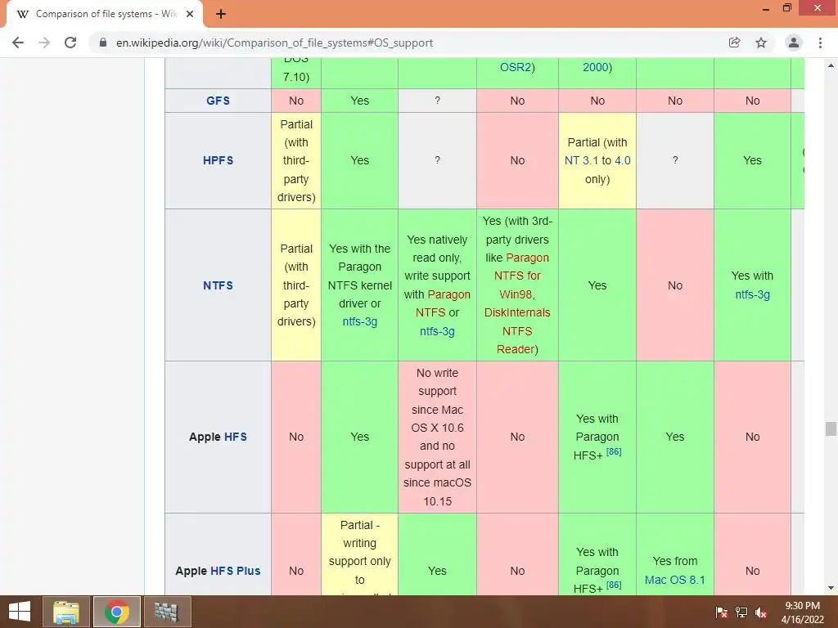Select 'Yes with the Paragon NTFS kernel' cell
Screen dimensions: 838x628
[360, 285]
